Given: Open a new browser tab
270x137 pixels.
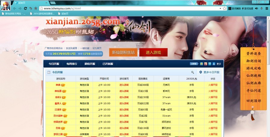Looking at the screenshot, I should [x=53, y=3].
